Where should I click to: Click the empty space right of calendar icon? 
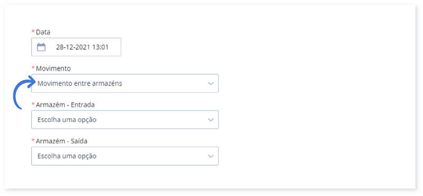51,47
